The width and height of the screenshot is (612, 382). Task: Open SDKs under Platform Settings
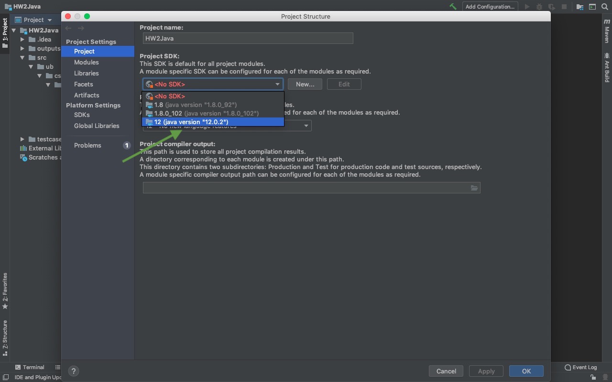click(x=82, y=115)
